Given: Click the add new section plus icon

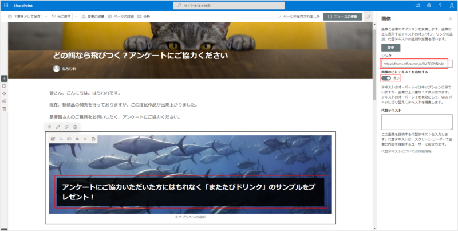Looking at the screenshot, I should [x=4, y=78].
